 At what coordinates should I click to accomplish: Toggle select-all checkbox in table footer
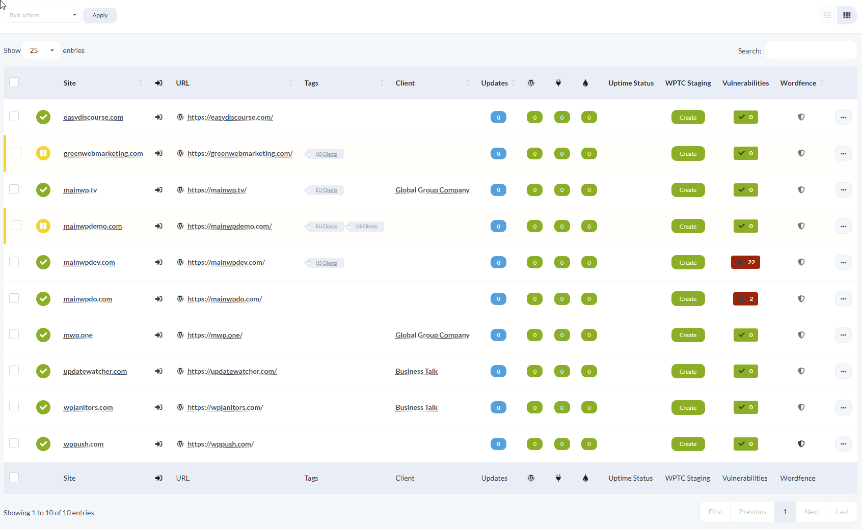coord(14,478)
